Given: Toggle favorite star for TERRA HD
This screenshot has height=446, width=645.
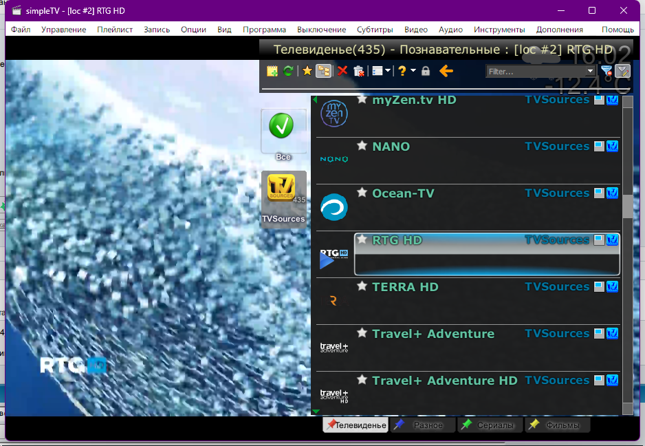Looking at the screenshot, I should pos(362,286).
